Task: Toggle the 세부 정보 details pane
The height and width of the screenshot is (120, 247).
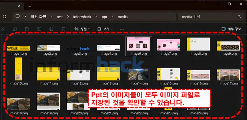Action: click(x=231, y=29)
